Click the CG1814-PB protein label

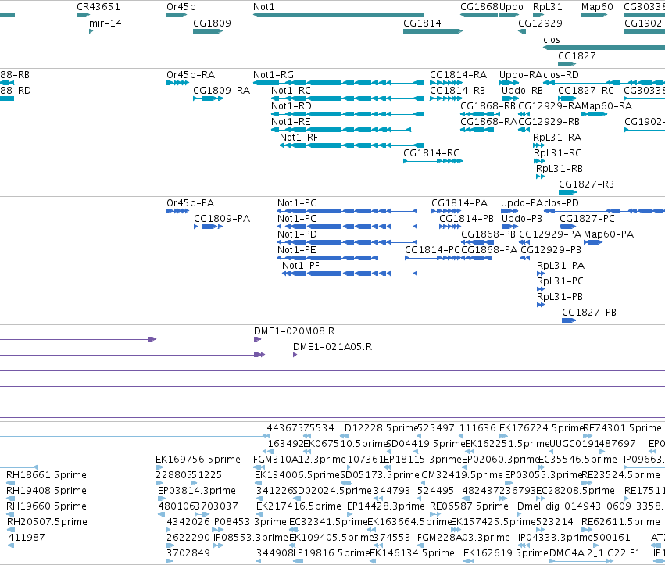(467, 219)
